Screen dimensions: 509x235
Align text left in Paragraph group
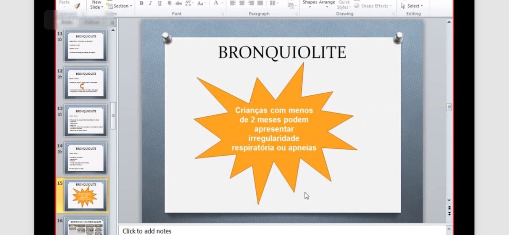[x=233, y=3]
